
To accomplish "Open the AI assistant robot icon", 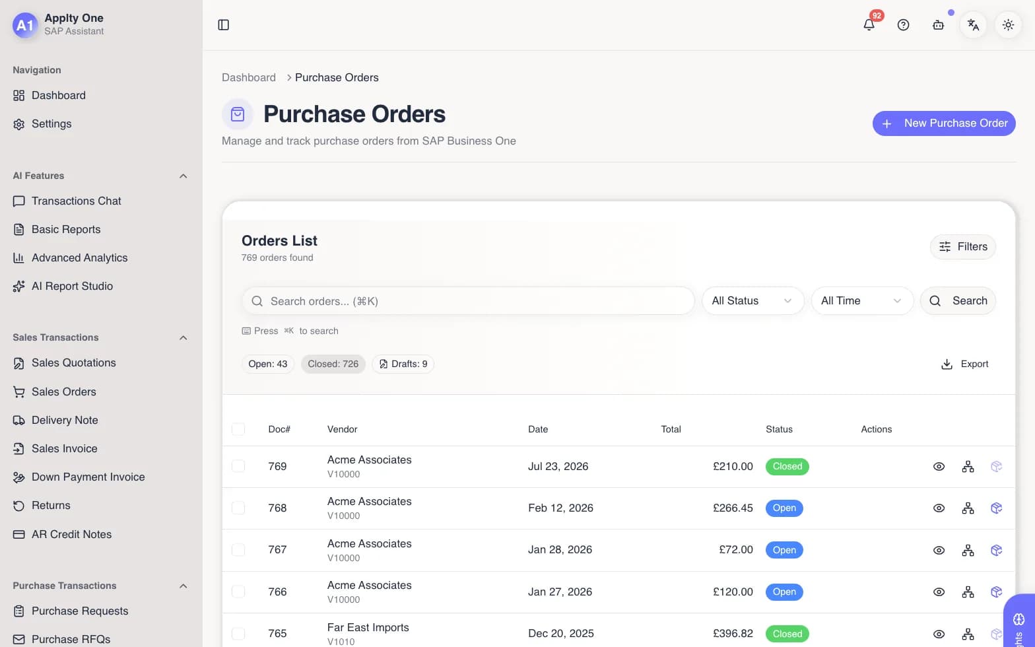I will 938,25.
